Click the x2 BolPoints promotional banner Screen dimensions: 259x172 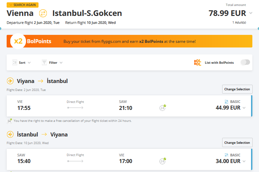point(129,41)
